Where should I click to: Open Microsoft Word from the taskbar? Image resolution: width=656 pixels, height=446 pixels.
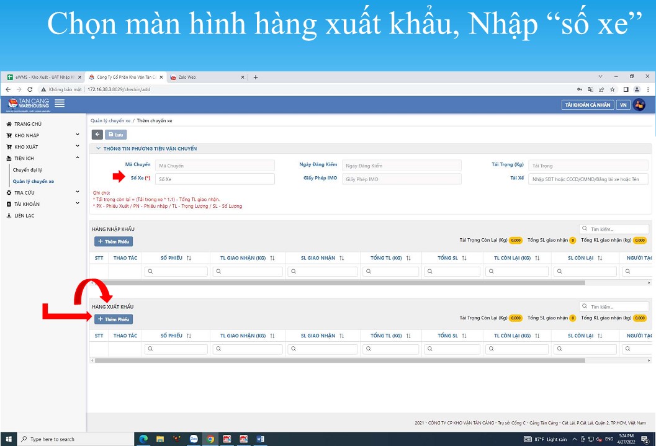pos(261,439)
